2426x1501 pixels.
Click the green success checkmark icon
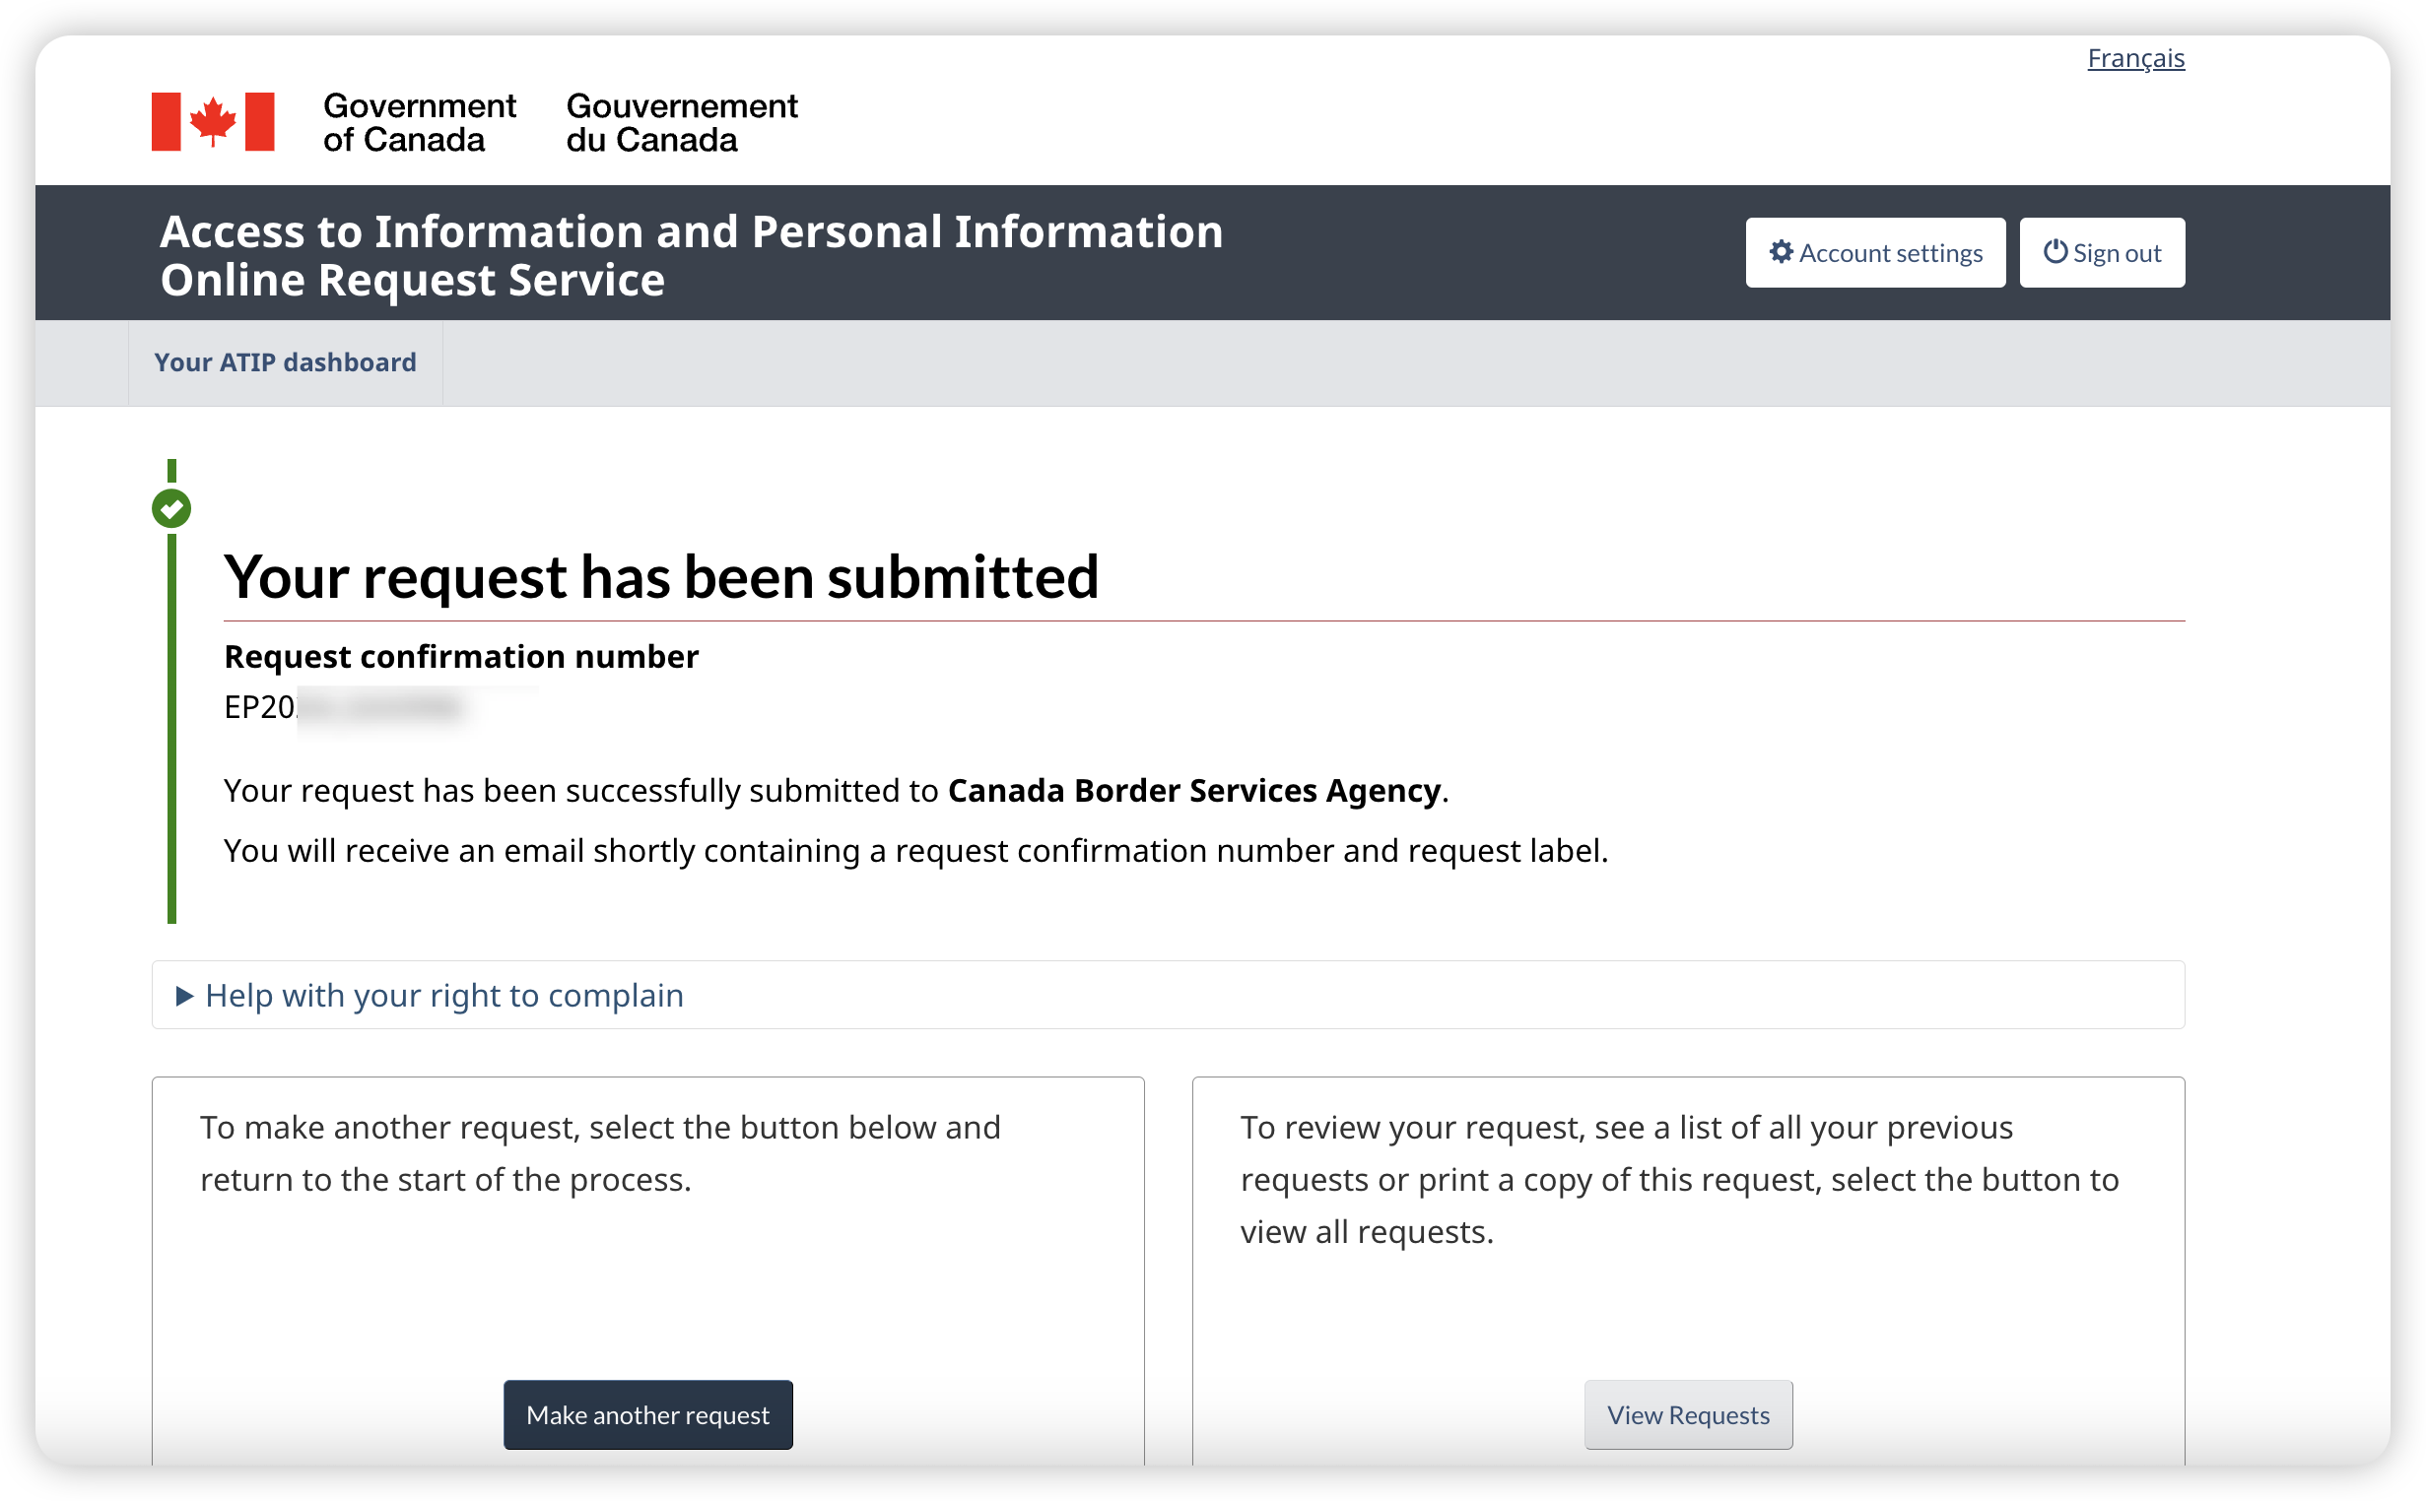tap(171, 508)
